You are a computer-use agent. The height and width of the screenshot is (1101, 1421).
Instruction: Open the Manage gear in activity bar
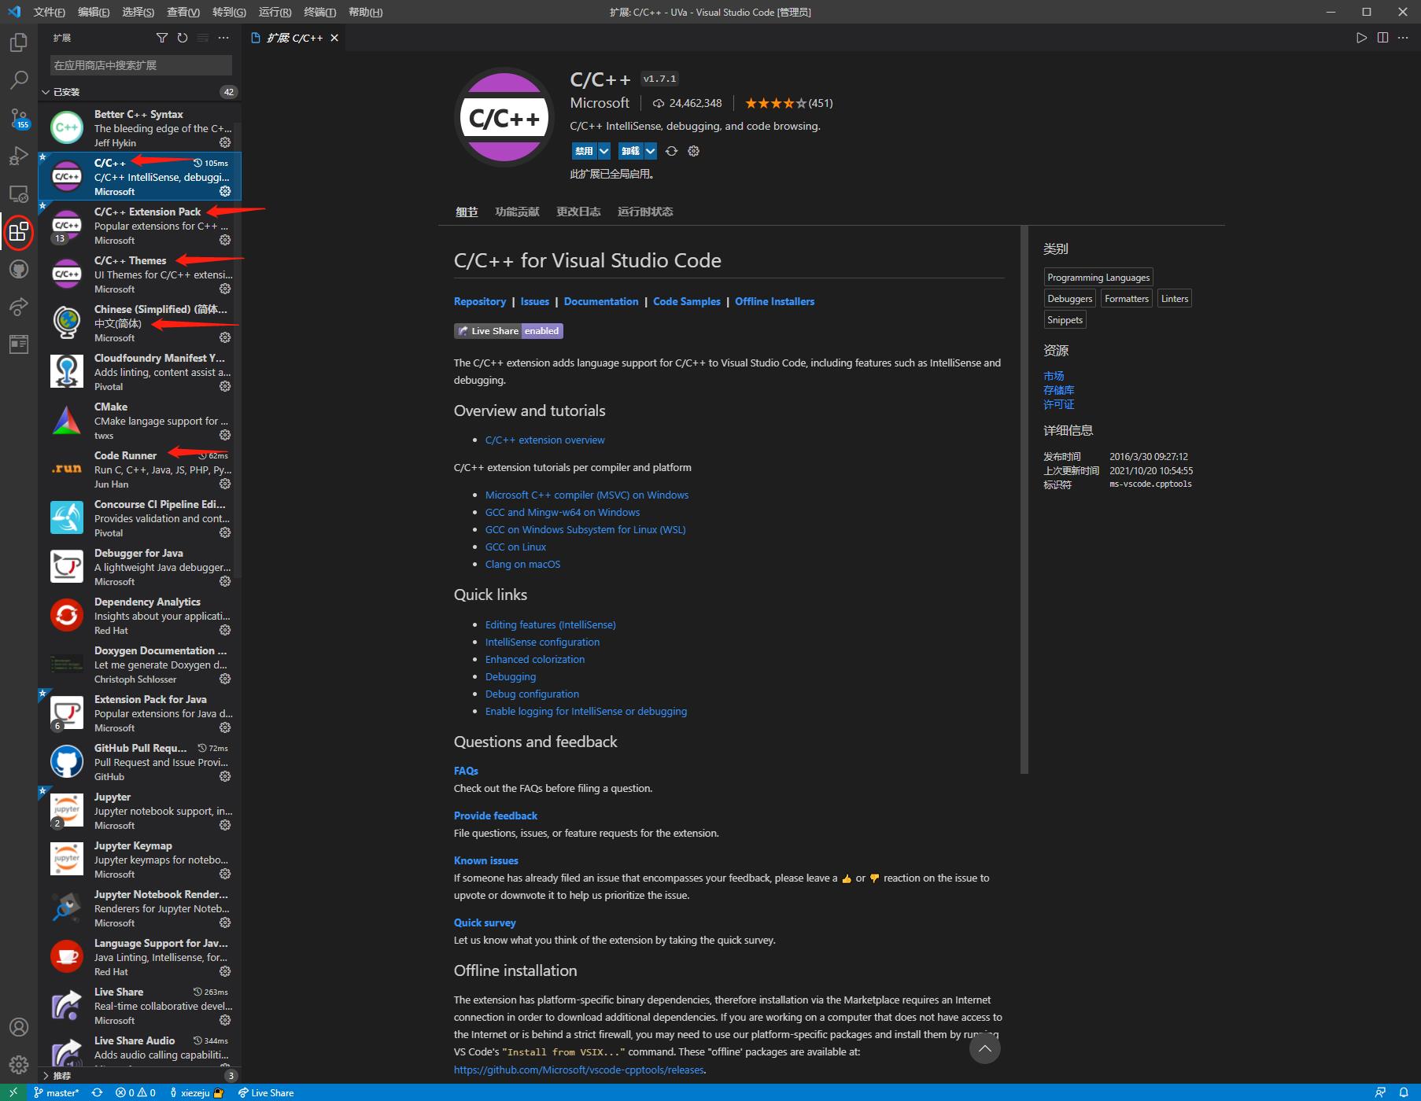[x=18, y=1065]
